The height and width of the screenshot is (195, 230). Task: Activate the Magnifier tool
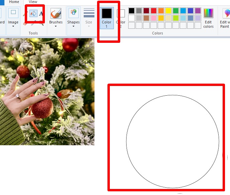(42, 24)
